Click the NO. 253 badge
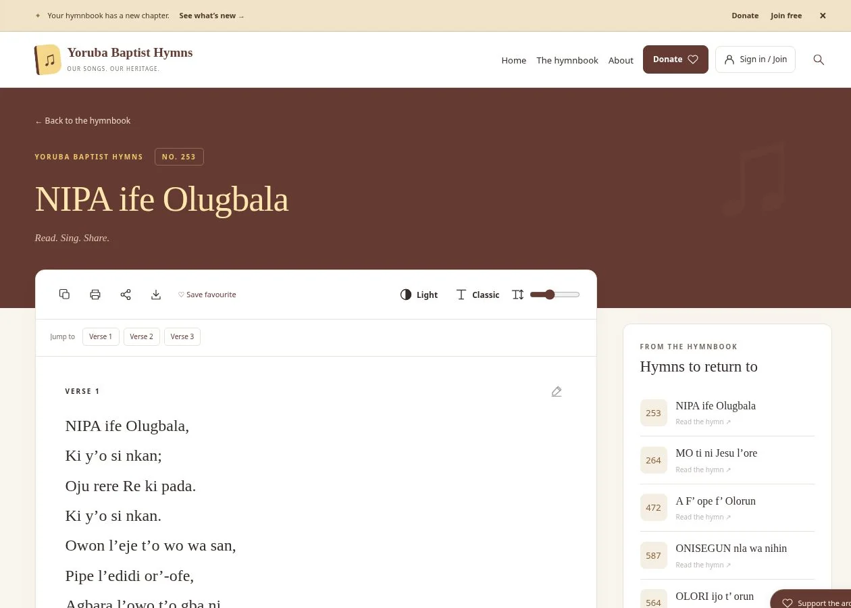This screenshot has height=608, width=851. tap(179, 157)
